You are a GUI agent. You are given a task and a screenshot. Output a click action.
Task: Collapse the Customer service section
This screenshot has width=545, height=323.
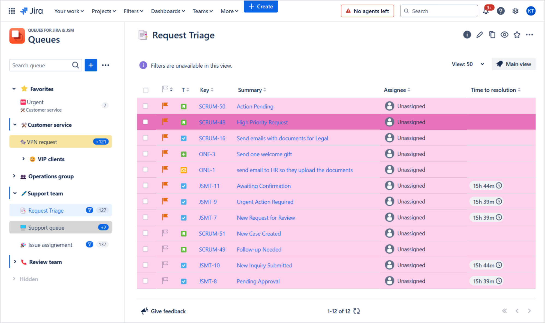[x=14, y=125]
